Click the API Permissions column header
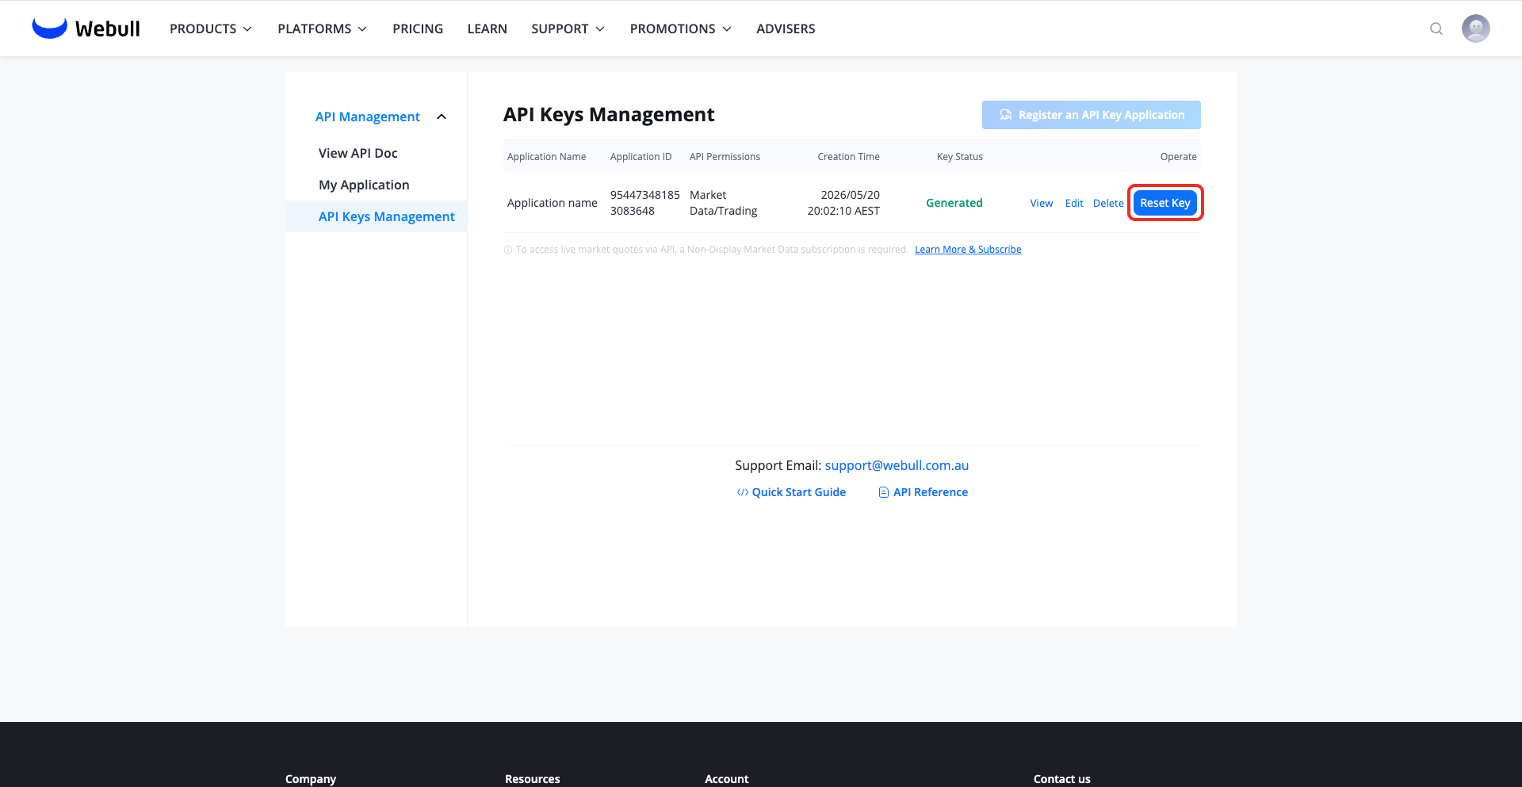The height and width of the screenshot is (787, 1522). (x=725, y=157)
